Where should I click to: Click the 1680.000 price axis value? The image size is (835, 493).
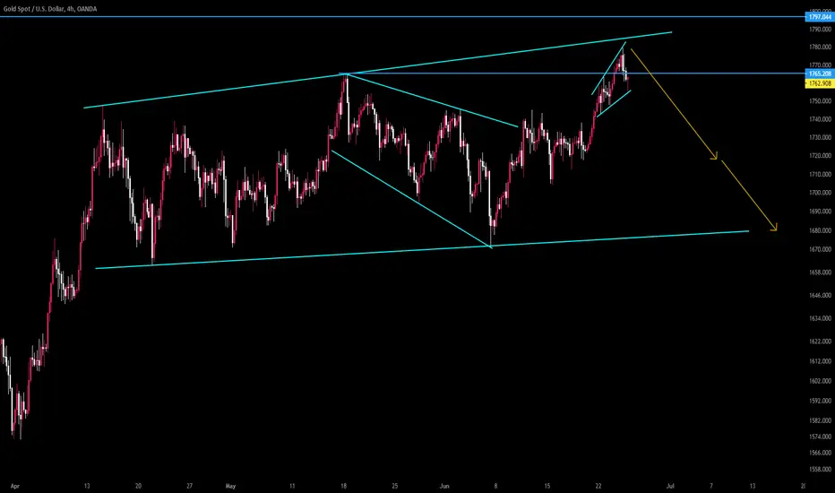point(820,230)
